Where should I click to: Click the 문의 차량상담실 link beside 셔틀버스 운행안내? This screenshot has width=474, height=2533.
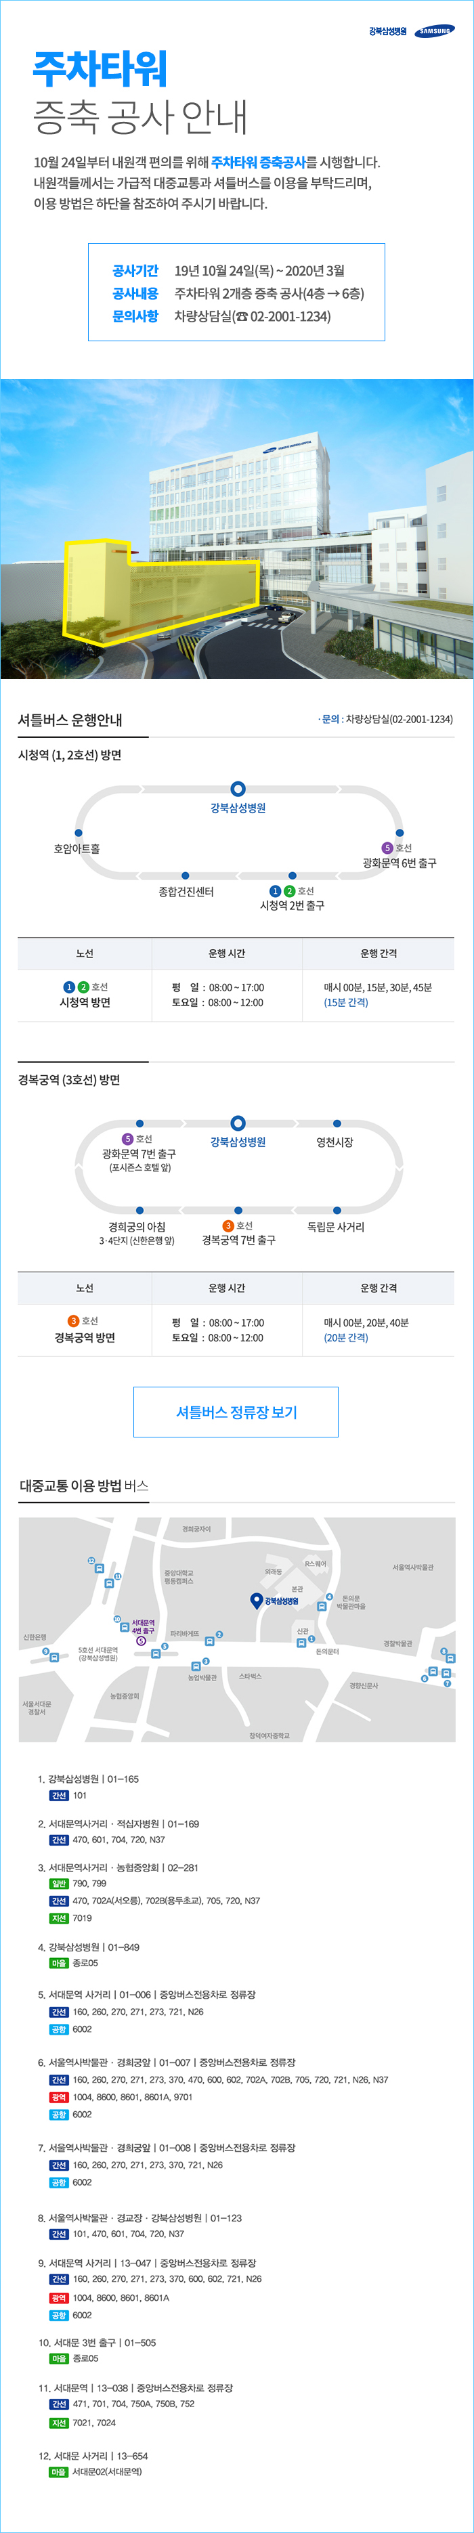click(385, 720)
